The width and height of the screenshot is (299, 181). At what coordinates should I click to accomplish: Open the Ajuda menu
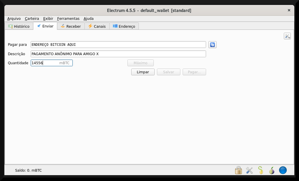click(89, 18)
